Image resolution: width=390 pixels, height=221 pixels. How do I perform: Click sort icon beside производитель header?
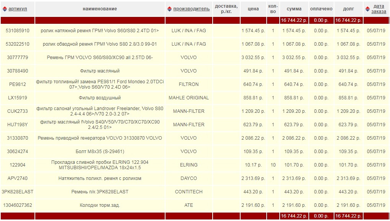click(170, 9)
